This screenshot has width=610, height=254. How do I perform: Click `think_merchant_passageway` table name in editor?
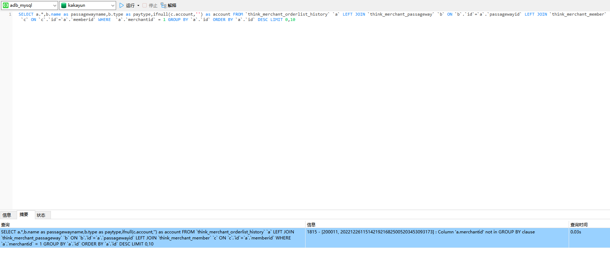click(401, 14)
